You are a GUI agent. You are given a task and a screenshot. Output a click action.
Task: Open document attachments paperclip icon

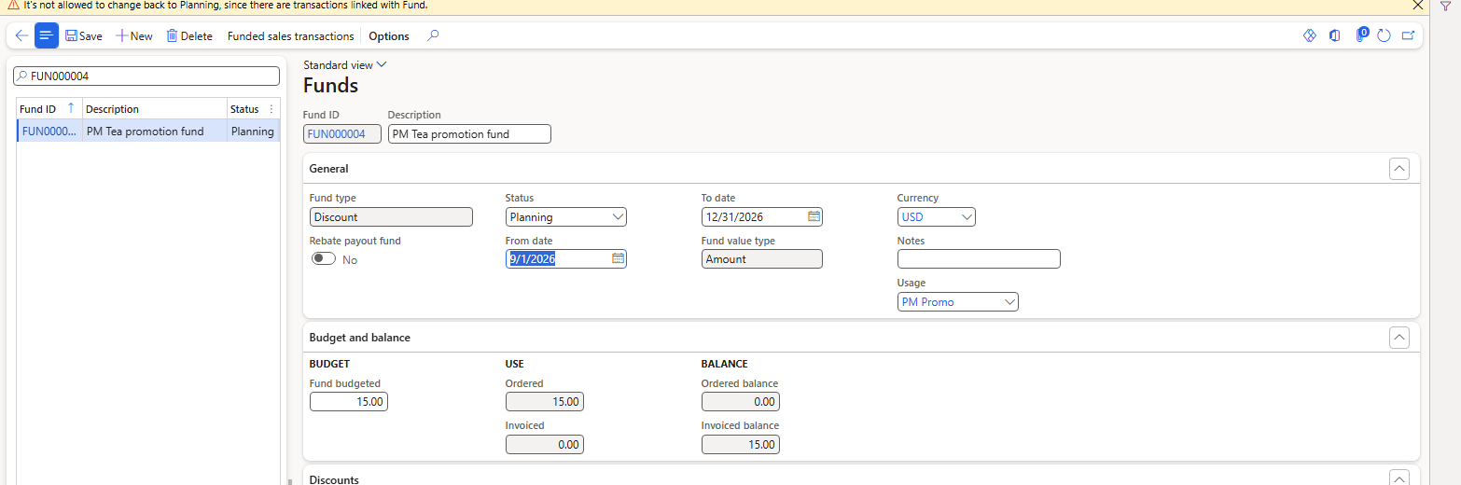pyautogui.click(x=1361, y=35)
